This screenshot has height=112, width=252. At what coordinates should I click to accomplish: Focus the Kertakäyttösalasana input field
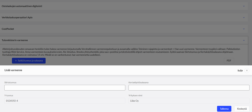[189, 88]
